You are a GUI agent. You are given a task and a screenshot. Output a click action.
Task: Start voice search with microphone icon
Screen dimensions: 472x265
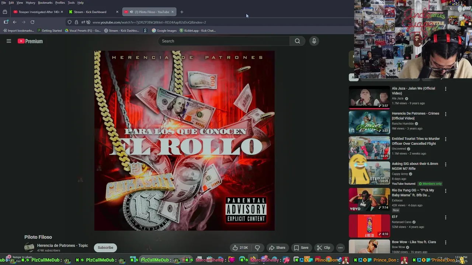[314, 41]
